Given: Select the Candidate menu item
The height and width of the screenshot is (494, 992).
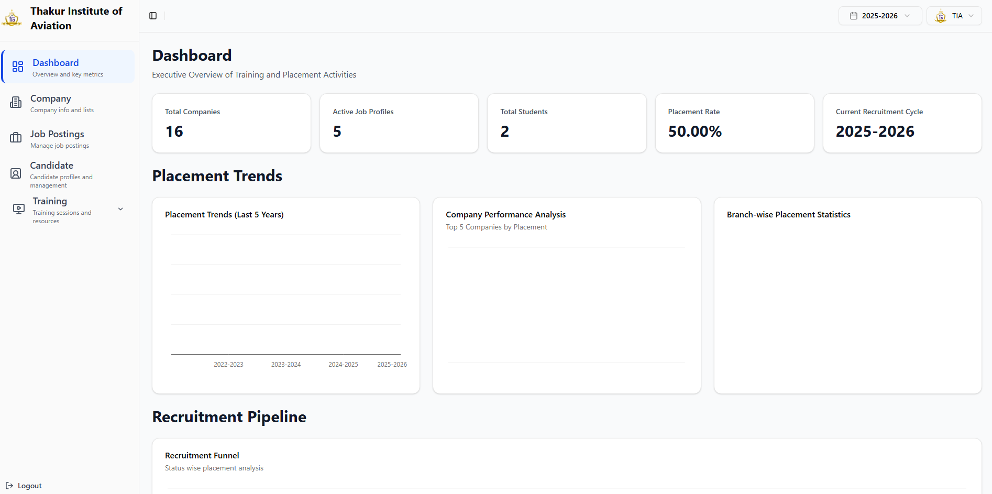Looking at the screenshot, I should pyautogui.click(x=52, y=174).
